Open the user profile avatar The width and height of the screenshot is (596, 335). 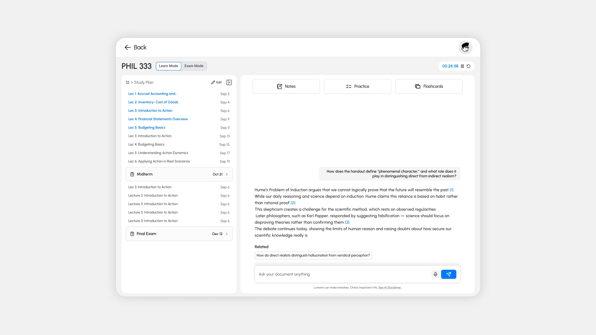point(465,47)
